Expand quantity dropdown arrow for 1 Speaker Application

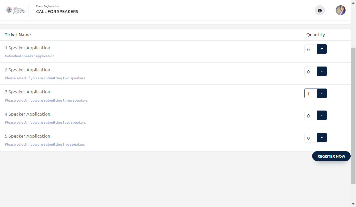click(x=322, y=49)
